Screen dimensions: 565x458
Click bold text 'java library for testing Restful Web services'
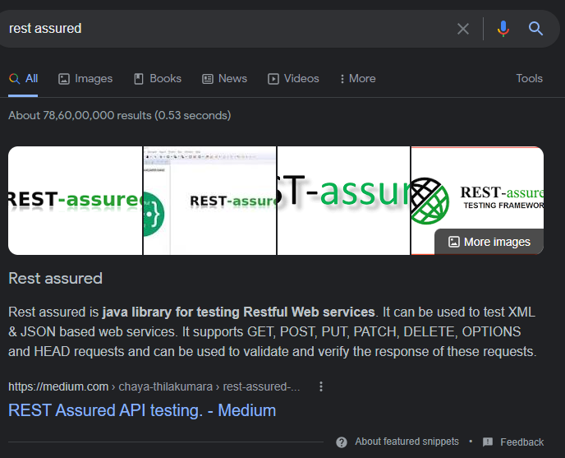(238, 312)
